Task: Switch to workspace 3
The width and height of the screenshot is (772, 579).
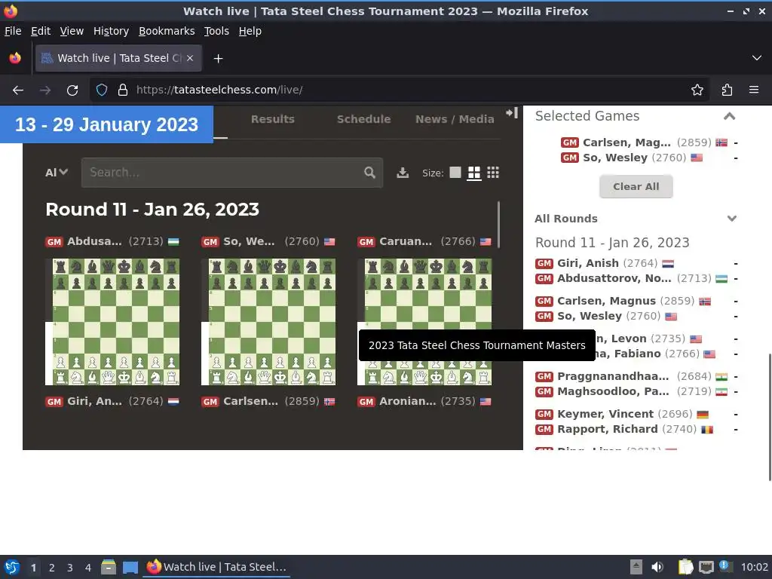Action: coord(70,568)
